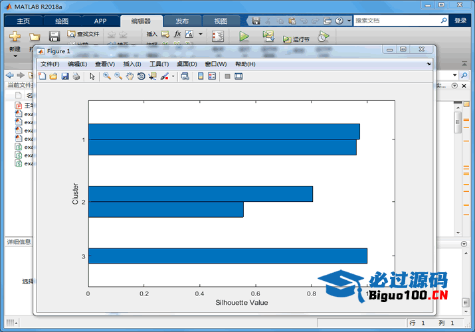Open the insert section dropdown arrow in ribbon
This screenshot has height=332, width=475.
[200, 34]
